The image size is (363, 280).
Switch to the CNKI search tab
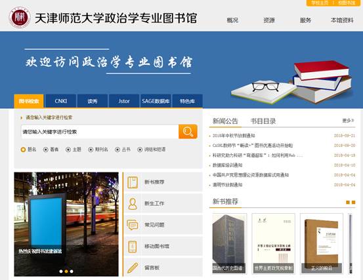click(x=61, y=101)
